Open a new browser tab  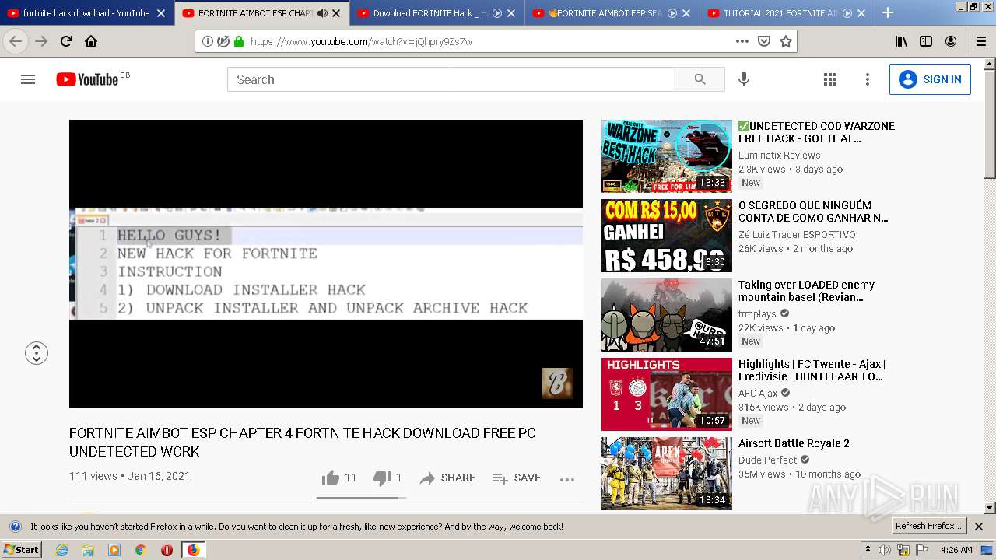(887, 12)
